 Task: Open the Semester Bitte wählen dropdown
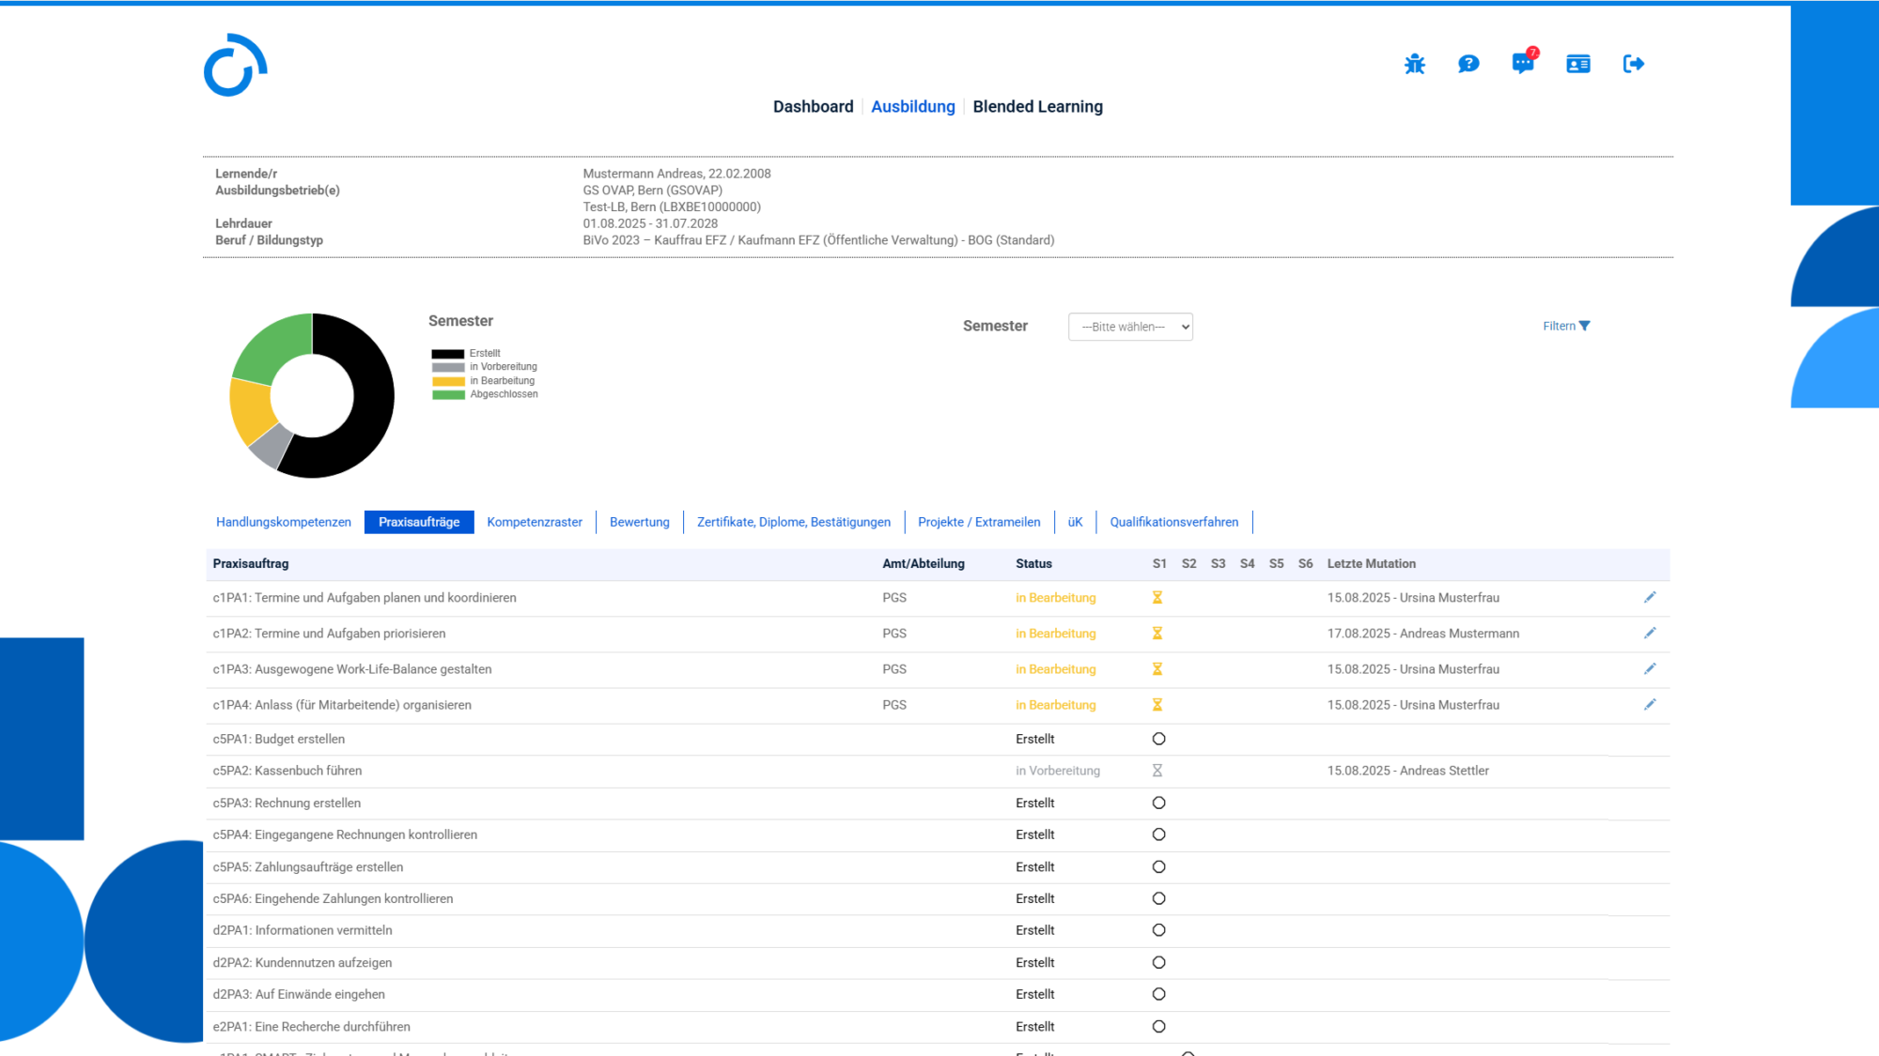coord(1130,327)
